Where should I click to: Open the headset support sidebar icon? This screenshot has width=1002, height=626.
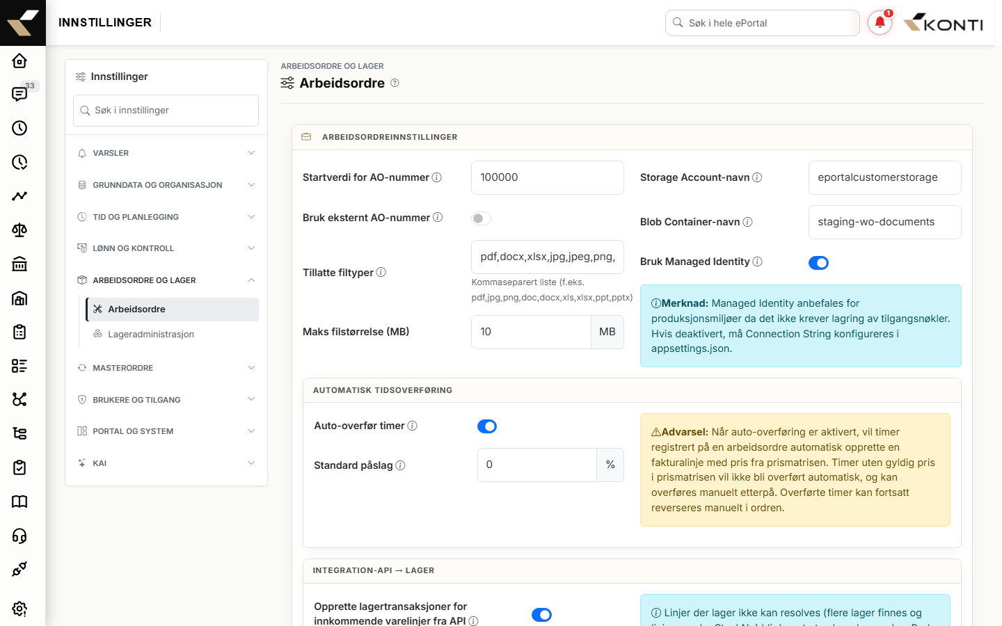[19, 536]
